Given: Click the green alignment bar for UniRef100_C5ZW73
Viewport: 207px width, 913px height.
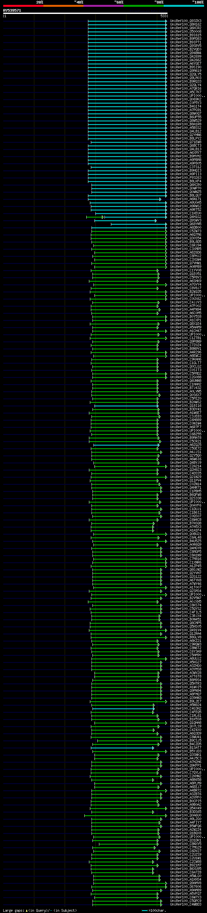Looking at the screenshot, I should [129, 231].
